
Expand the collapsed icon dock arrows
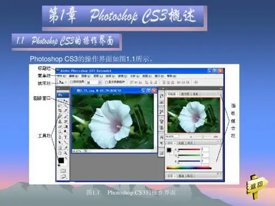tap(163, 88)
